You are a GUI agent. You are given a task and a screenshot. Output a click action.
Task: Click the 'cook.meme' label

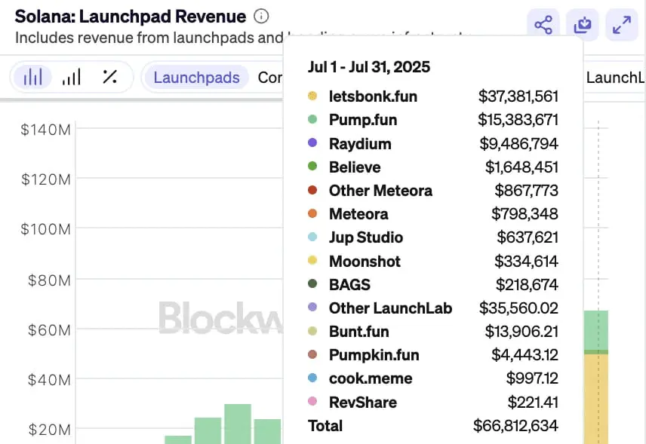(x=371, y=378)
